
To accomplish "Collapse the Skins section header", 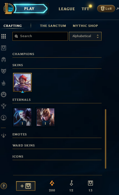I will (x=57, y=65).
